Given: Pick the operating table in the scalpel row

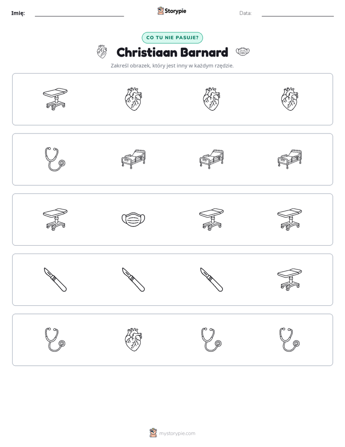Looking at the screenshot, I should point(289,280).
